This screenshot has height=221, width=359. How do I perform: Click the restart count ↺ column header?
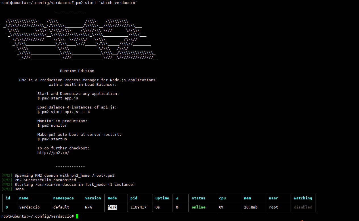point(177,198)
